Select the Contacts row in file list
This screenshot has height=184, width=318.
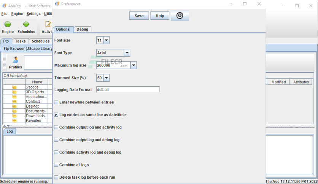click(x=27, y=102)
